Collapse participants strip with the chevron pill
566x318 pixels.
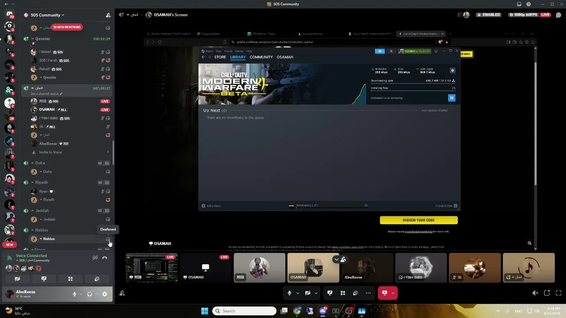point(340,259)
